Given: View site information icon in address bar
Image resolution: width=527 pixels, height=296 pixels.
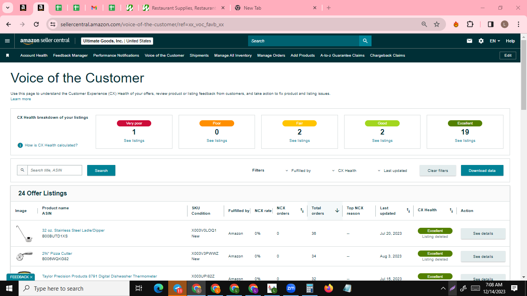Looking at the screenshot, I should click(53, 24).
